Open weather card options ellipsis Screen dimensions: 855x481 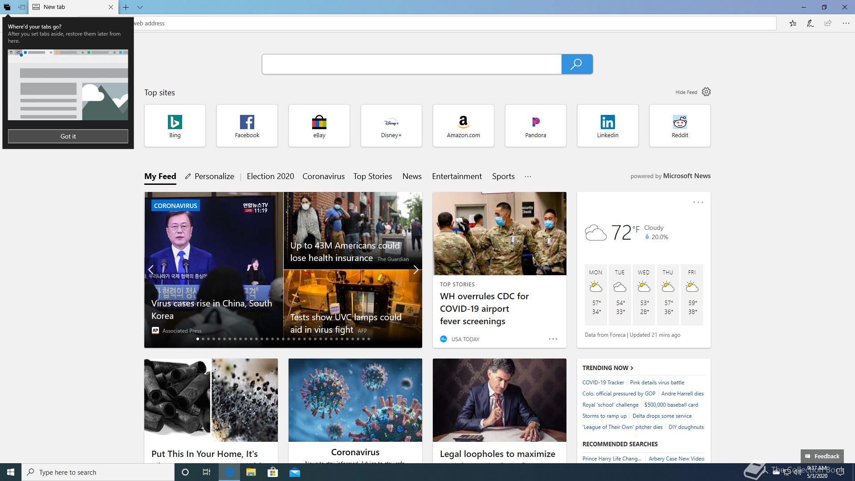click(698, 202)
